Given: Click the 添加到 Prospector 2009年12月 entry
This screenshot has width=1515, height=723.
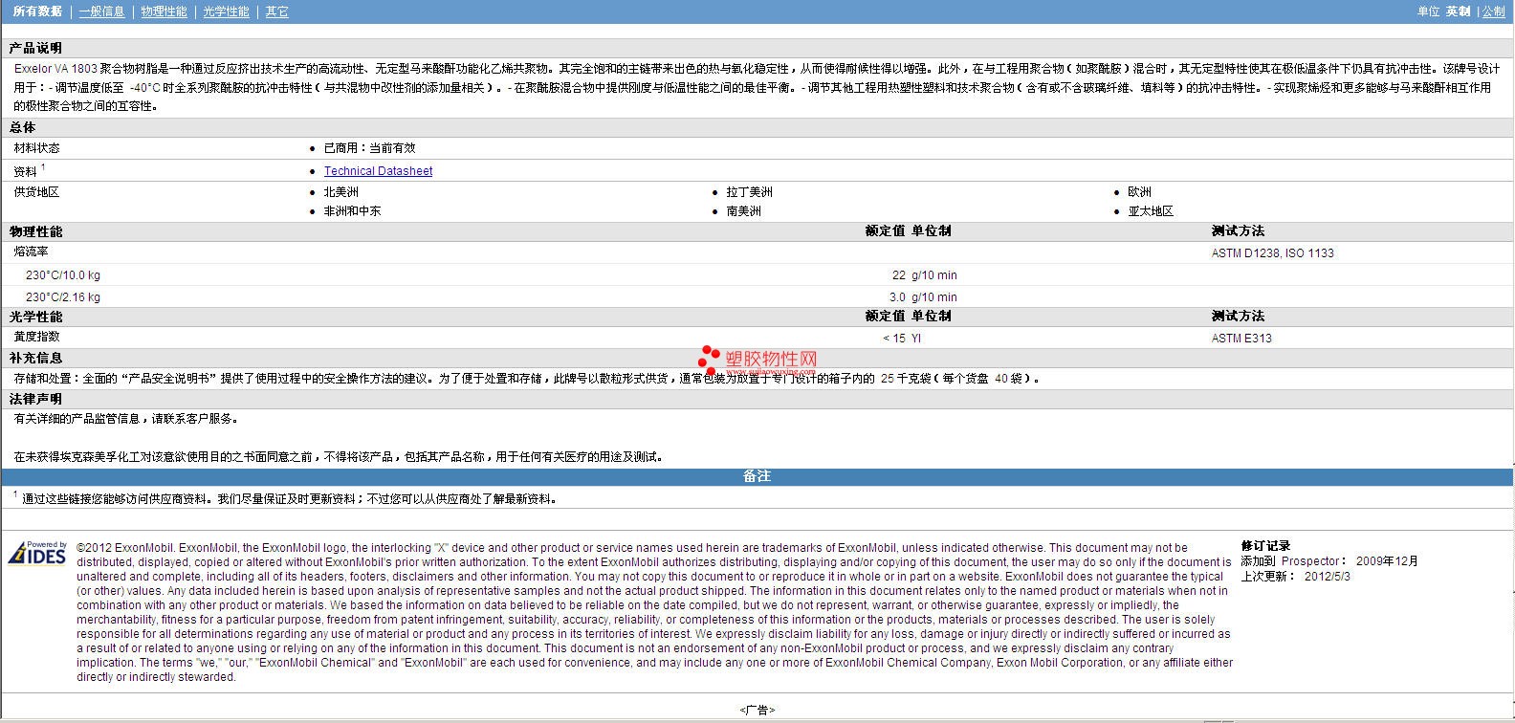Looking at the screenshot, I should (1329, 561).
